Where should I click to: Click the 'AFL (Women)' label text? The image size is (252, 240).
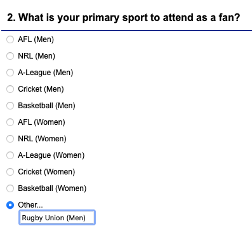[41, 122]
